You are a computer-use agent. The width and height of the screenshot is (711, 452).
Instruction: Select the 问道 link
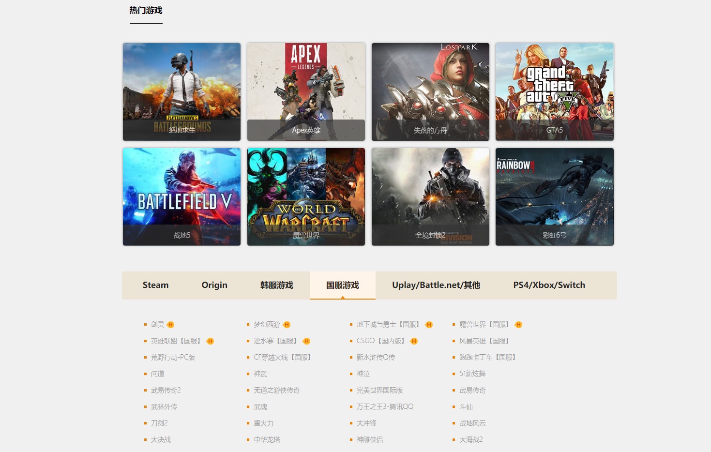157,374
